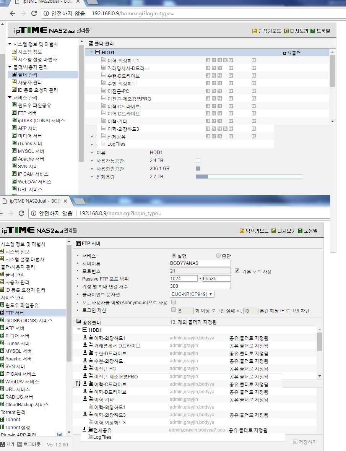Open CloudBackup 서비스 in bottom sidebar

point(27,405)
